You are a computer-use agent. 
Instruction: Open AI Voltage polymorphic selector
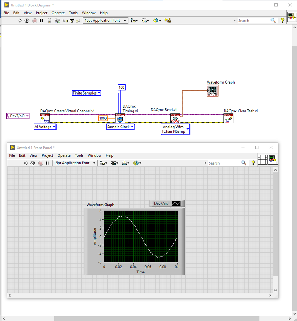tap(45, 127)
